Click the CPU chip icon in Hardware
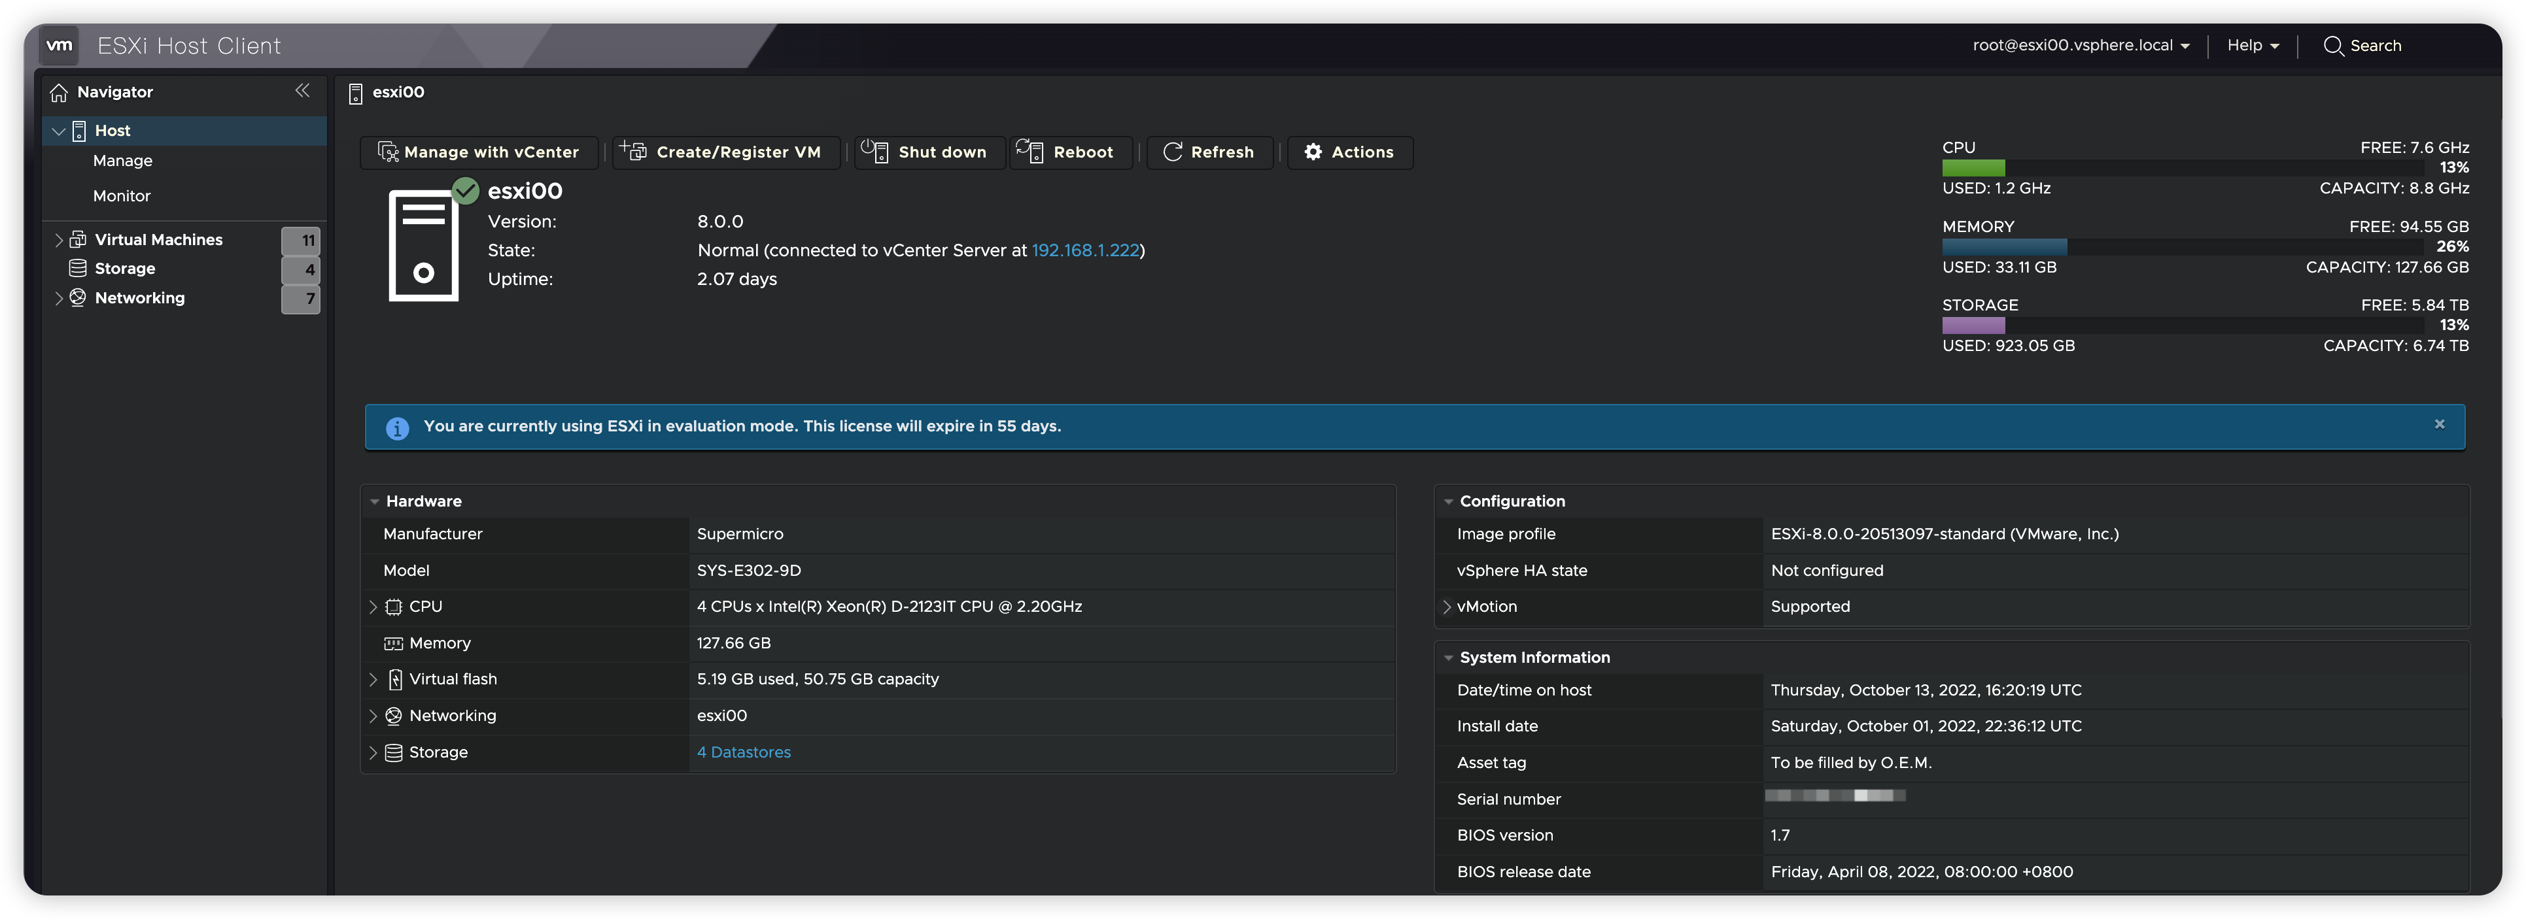The width and height of the screenshot is (2526, 919). coord(394,607)
